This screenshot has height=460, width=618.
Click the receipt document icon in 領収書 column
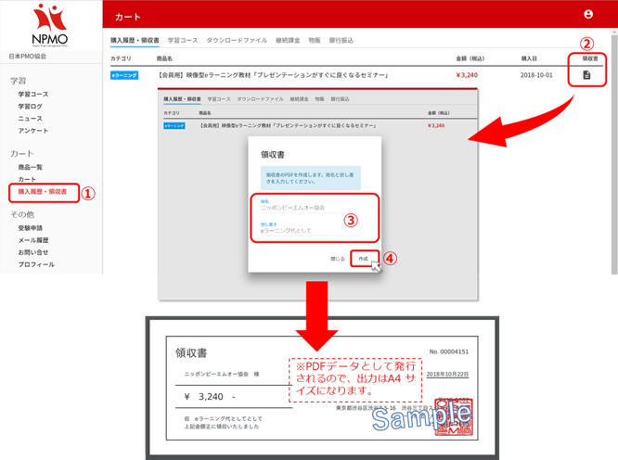(586, 75)
